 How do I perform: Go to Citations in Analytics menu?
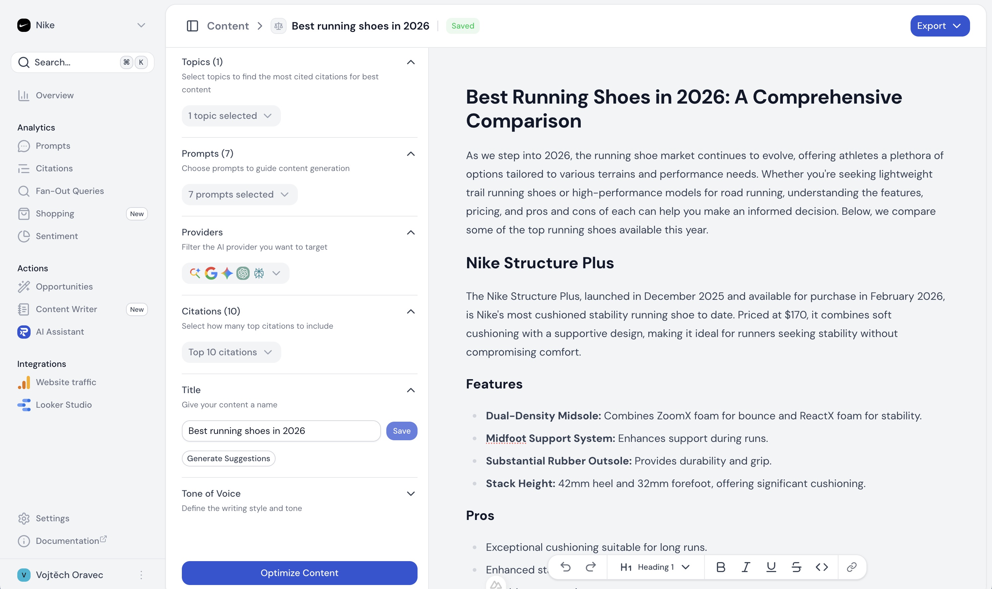point(54,168)
